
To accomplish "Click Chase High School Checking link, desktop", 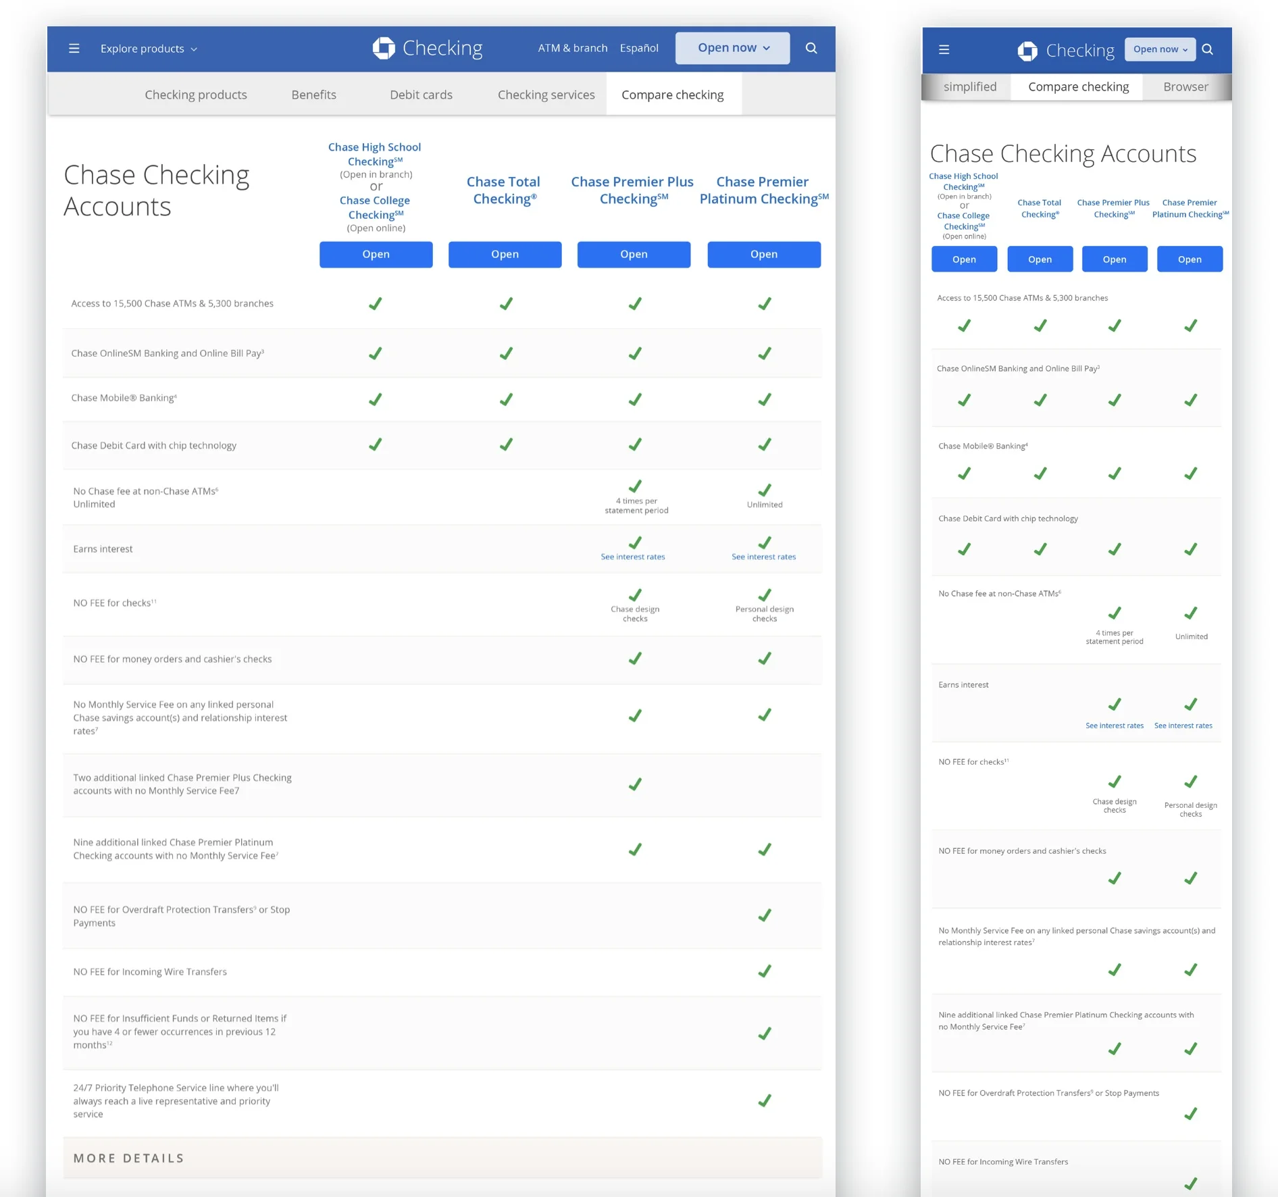I will [x=375, y=154].
